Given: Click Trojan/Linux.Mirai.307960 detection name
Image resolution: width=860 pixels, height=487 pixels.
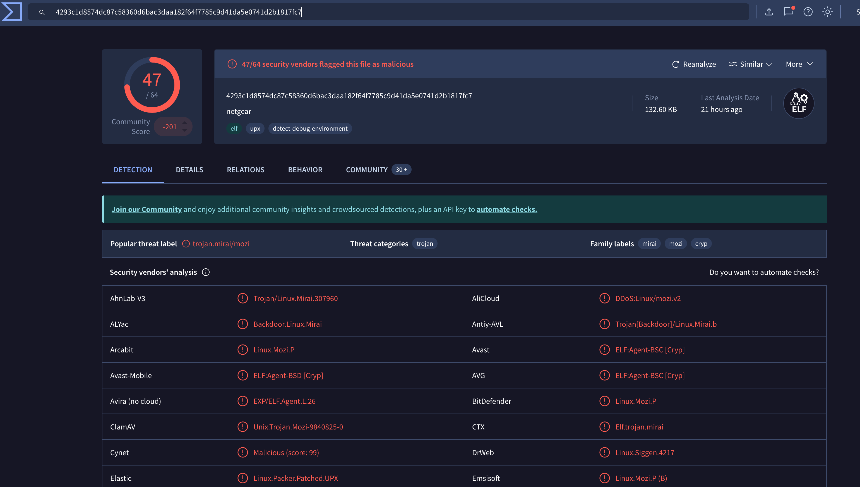Looking at the screenshot, I should coord(296,298).
